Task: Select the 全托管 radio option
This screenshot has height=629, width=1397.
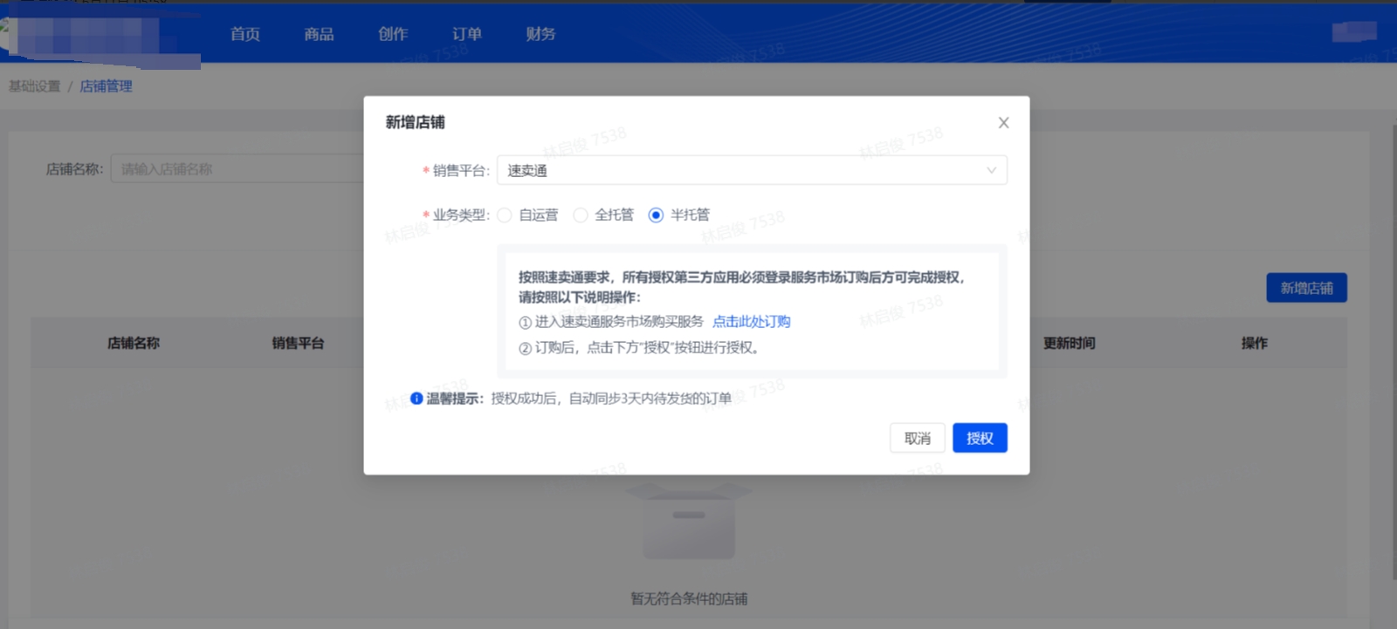Action: click(x=581, y=215)
